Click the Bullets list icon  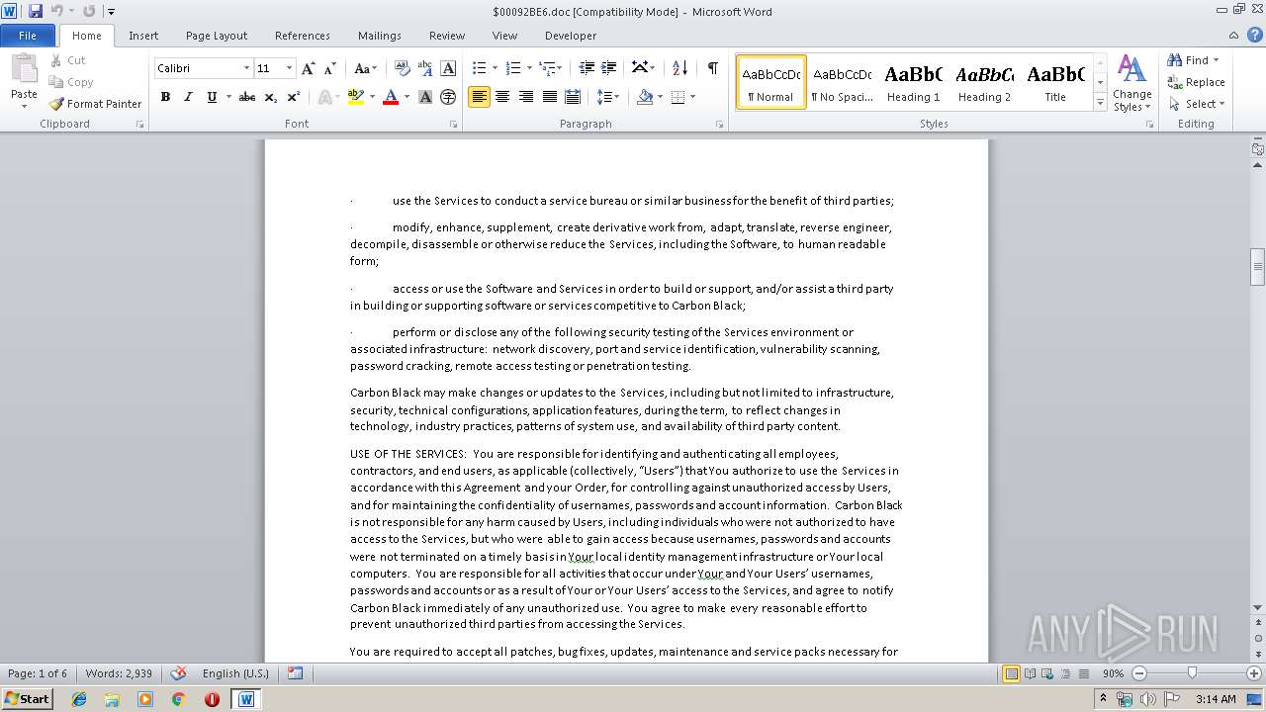tap(479, 68)
